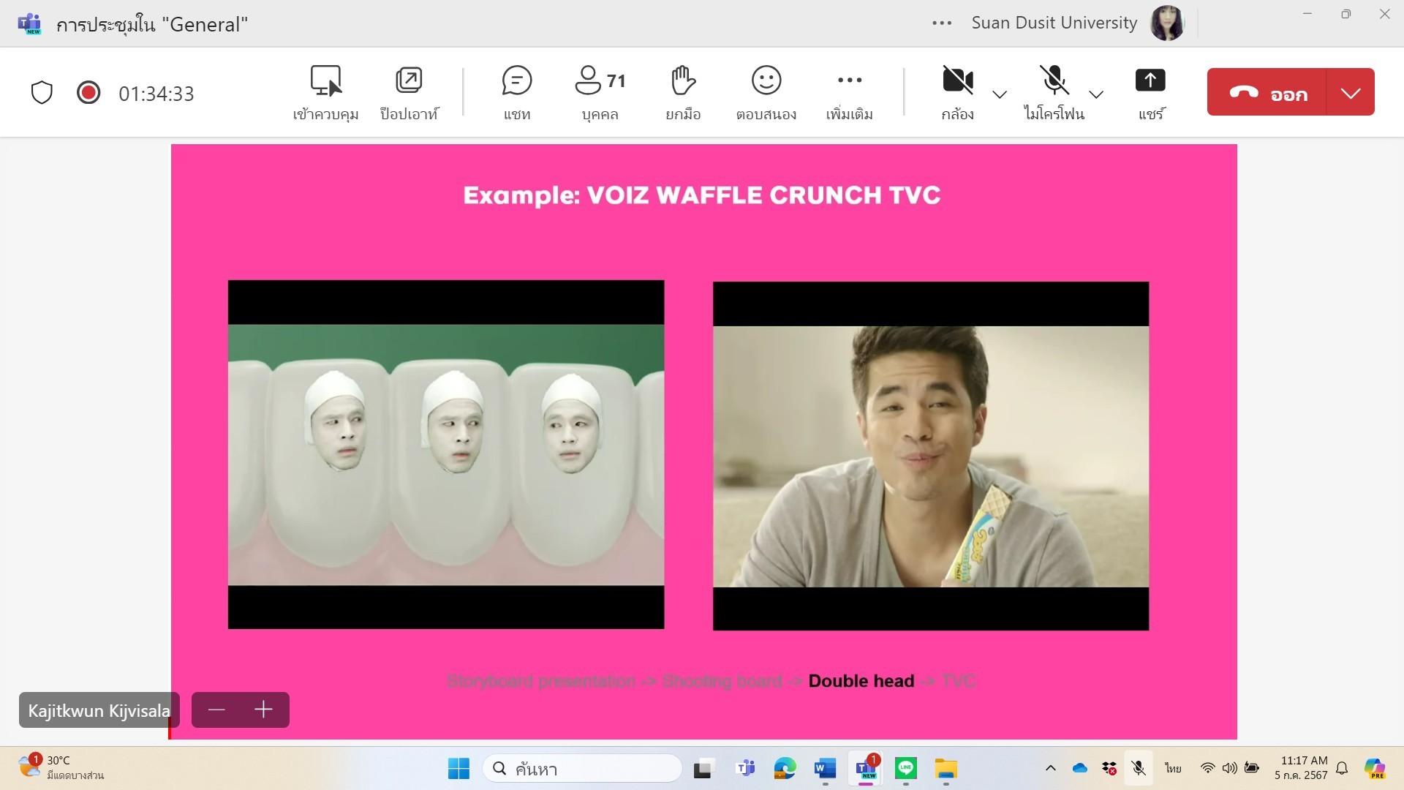Leave the meeting with the red ออก button
The width and height of the screenshot is (1404, 790).
[1267, 92]
